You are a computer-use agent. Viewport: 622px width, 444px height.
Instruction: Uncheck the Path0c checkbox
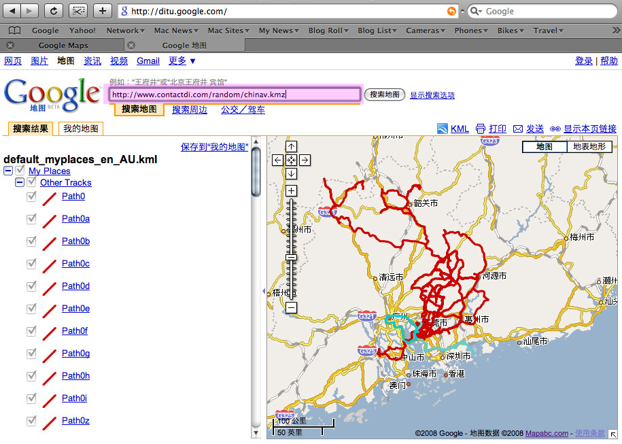click(31, 263)
